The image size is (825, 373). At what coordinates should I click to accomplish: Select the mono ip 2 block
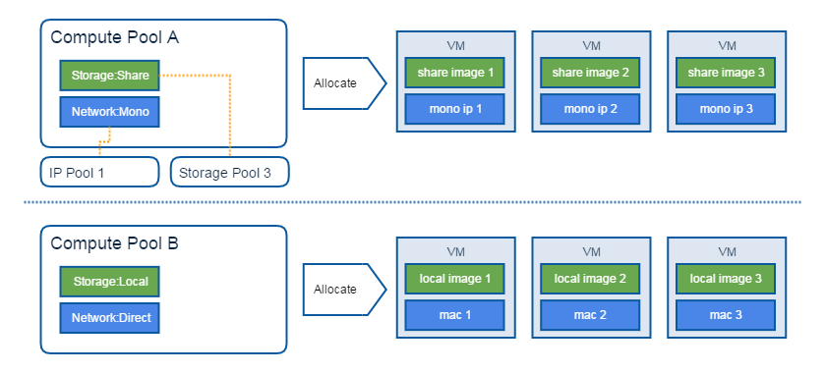coord(590,109)
